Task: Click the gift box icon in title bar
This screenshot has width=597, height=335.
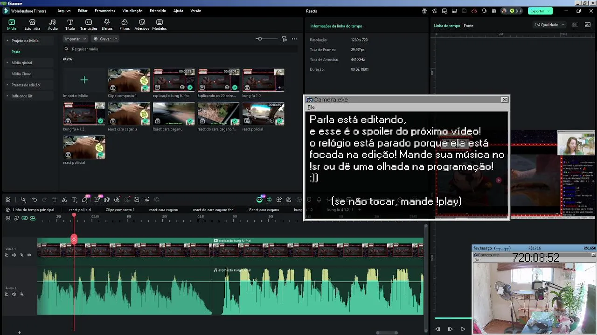Action: tap(424, 11)
